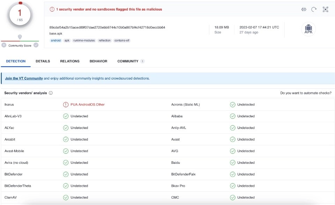Click the green check icon for ALYac
The width and height of the screenshot is (335, 205).
(x=66, y=128)
